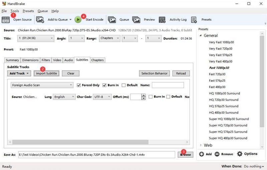Open the Queue menu
This screenshot has height=170, width=267.
pos(43,11)
